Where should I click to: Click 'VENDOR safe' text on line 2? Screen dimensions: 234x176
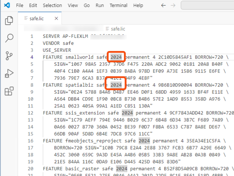(58, 43)
